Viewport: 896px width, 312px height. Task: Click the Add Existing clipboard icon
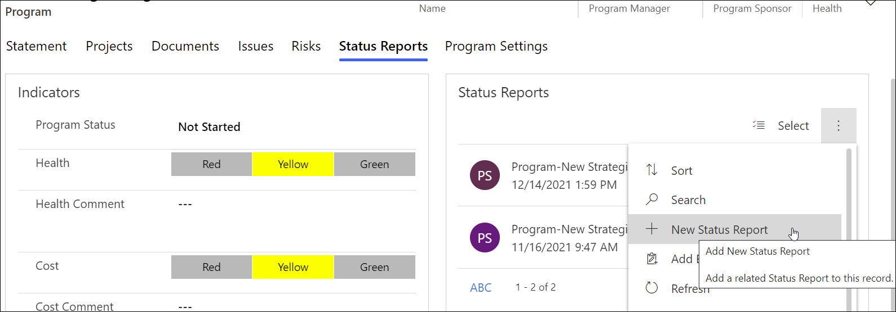[x=651, y=259]
